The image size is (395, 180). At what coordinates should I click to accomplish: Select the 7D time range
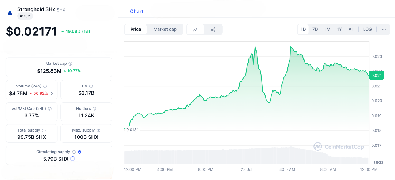tap(315, 30)
